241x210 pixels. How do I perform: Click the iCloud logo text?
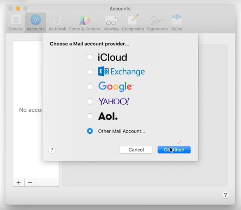112,57
